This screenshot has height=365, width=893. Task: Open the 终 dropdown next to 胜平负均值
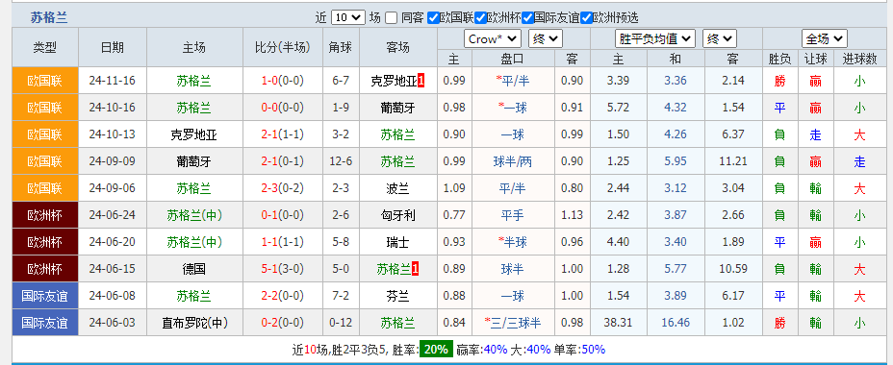[720, 39]
